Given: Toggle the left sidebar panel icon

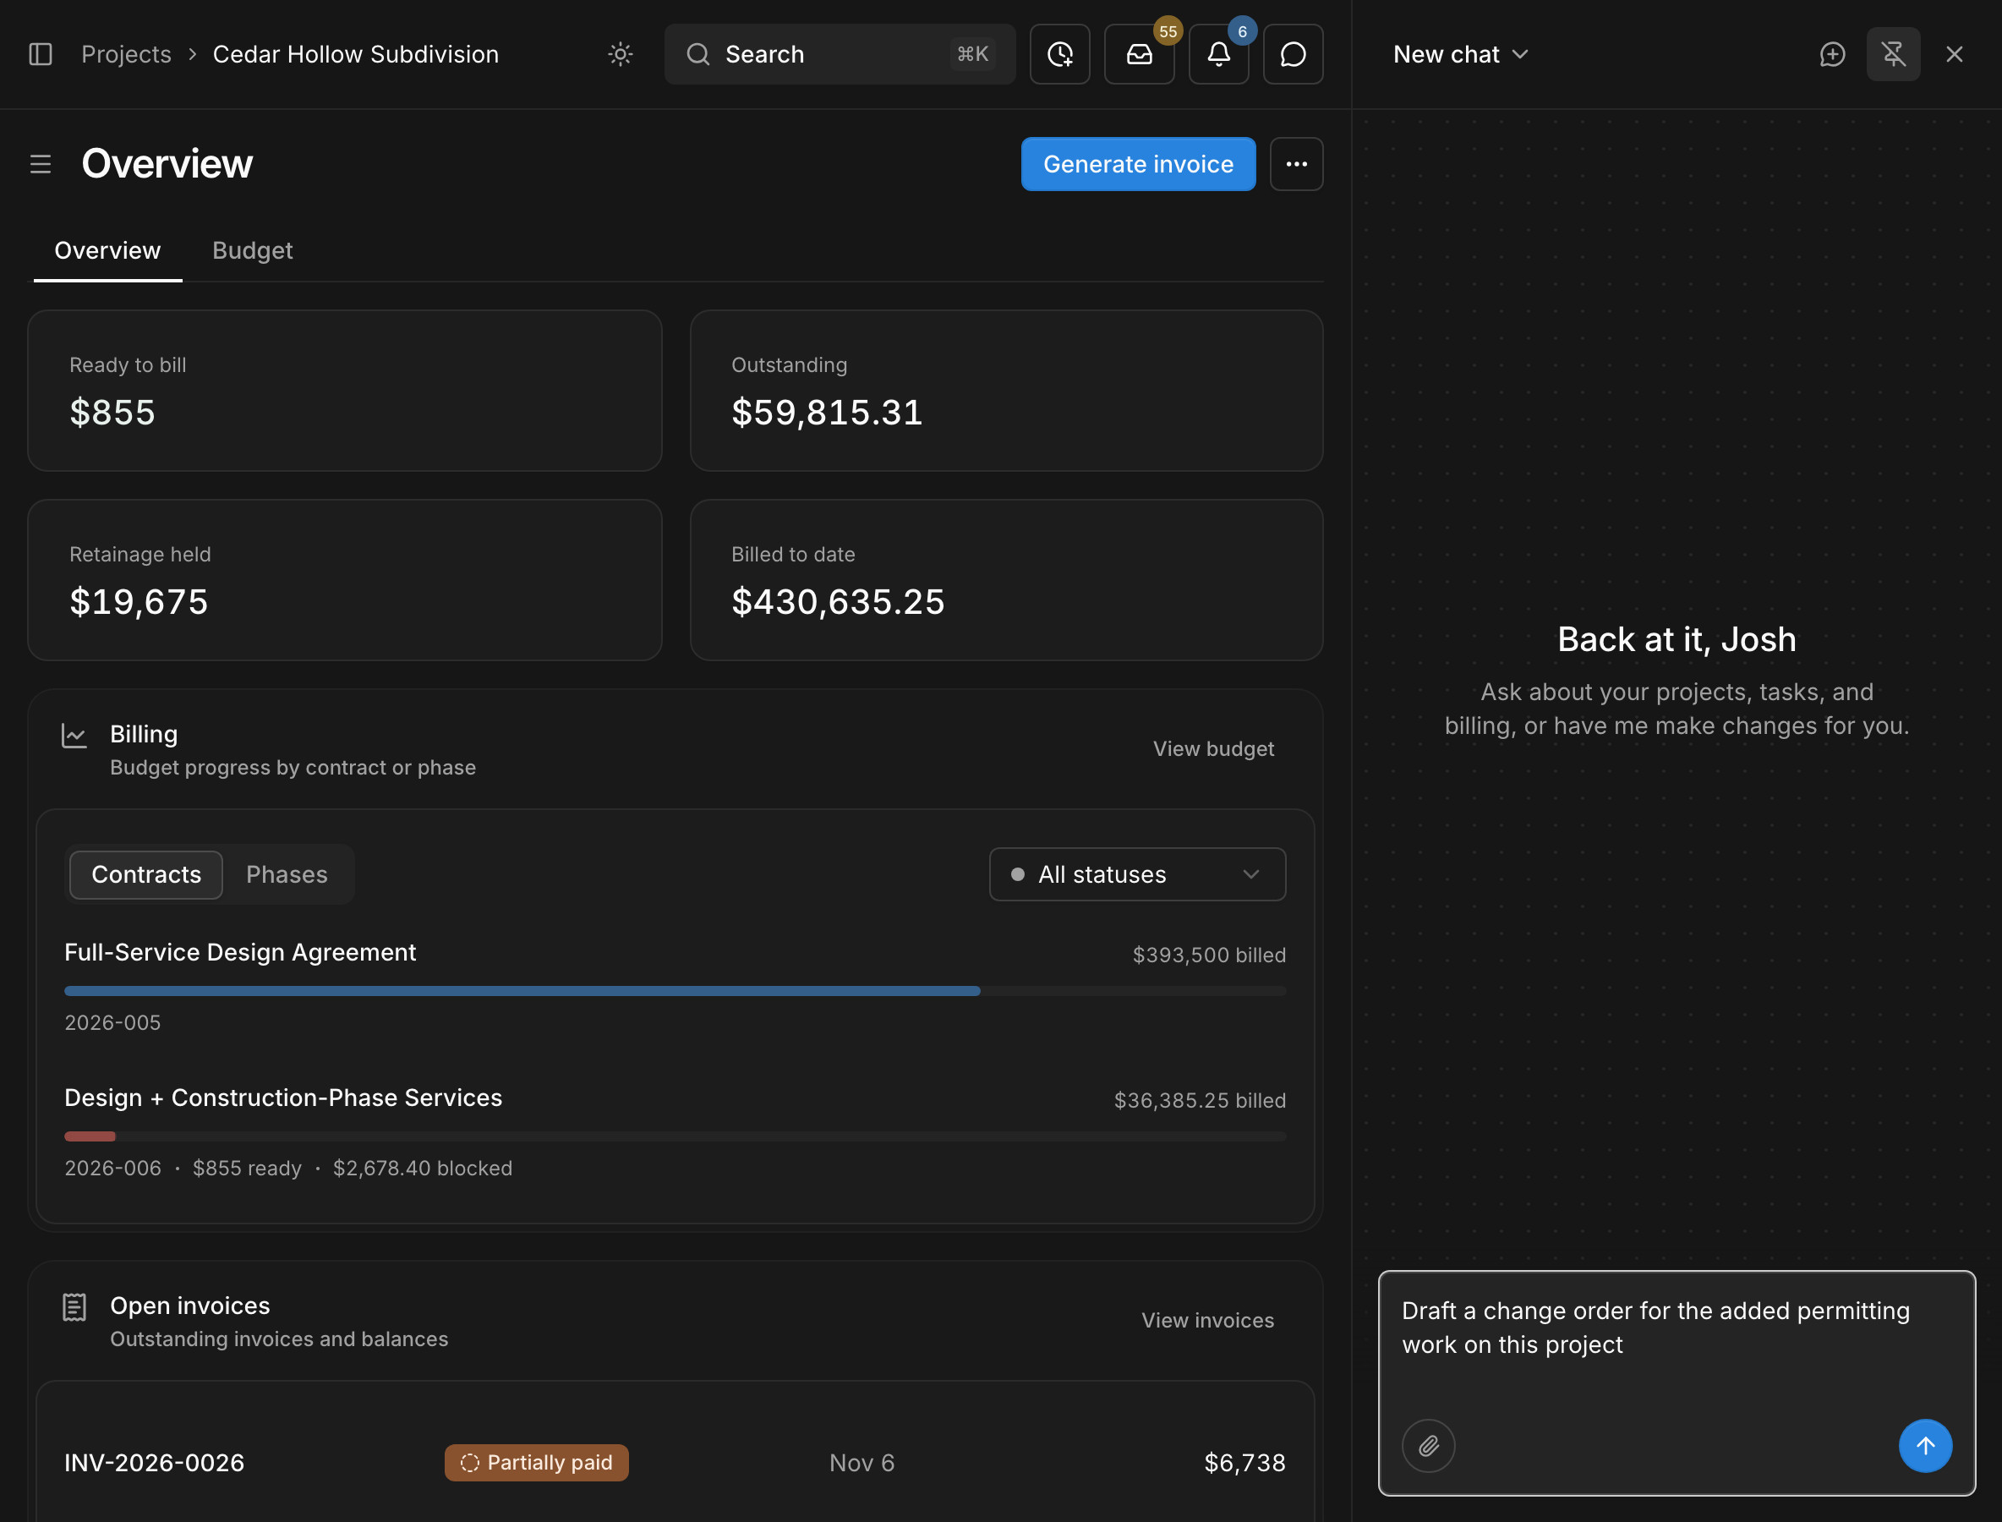Looking at the screenshot, I should click(41, 54).
